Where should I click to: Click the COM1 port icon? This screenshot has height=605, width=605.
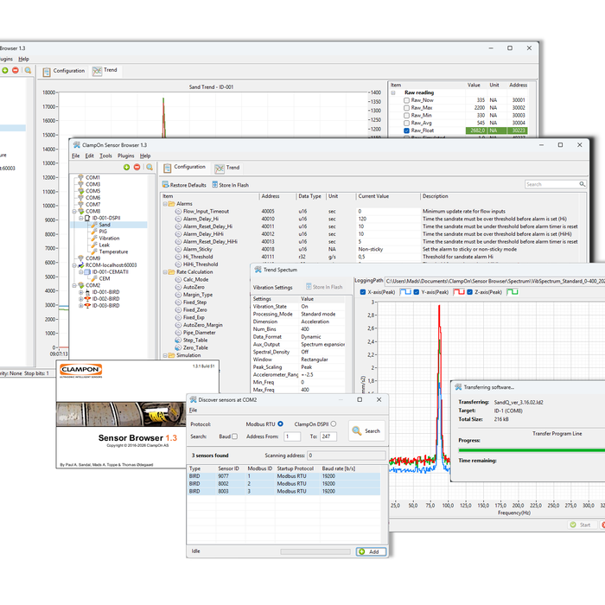coord(80,177)
